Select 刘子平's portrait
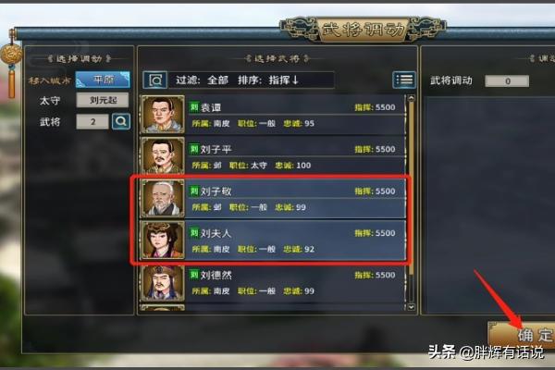 [x=163, y=155]
